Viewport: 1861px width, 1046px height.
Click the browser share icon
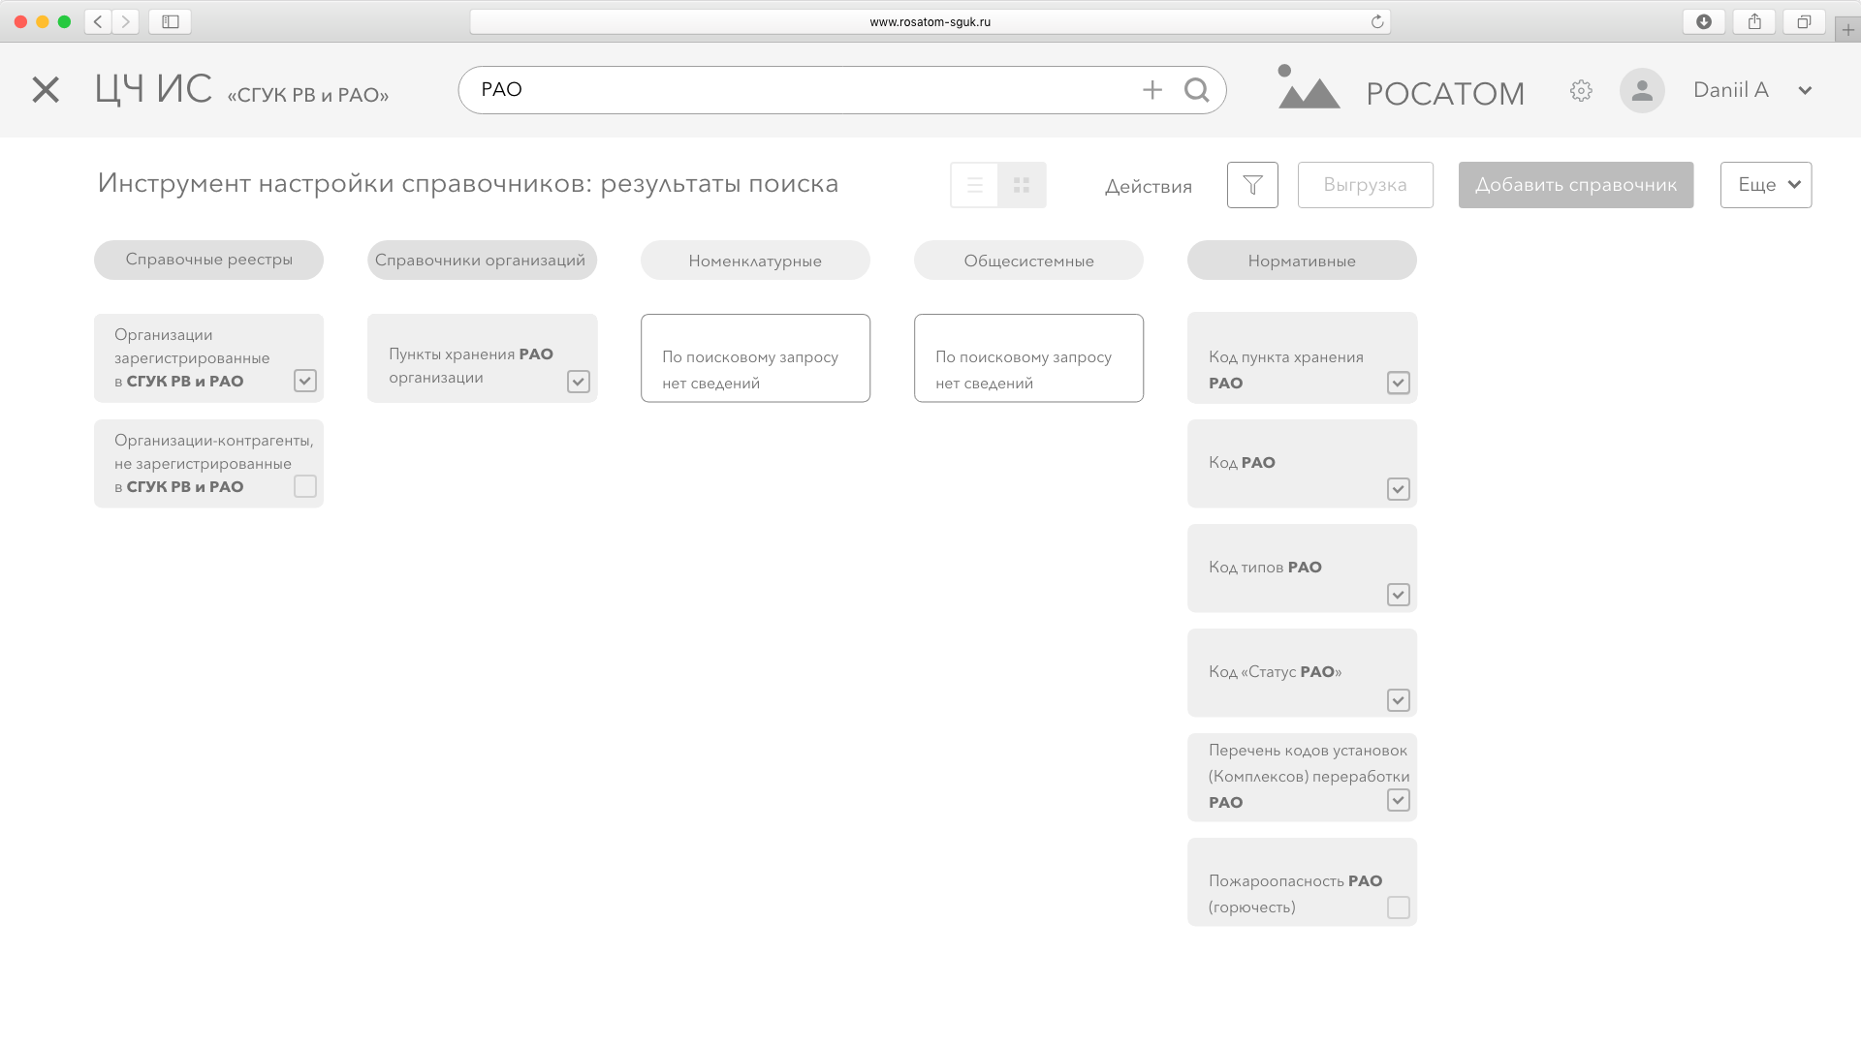click(x=1754, y=21)
